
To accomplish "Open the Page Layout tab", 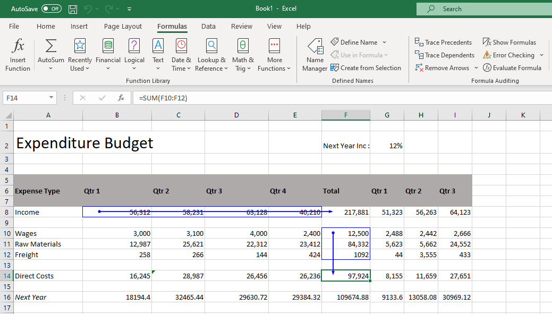I will click(x=123, y=27).
